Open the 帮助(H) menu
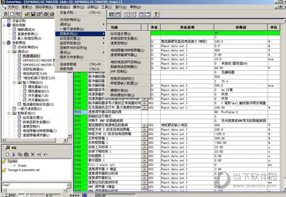Image resolution: width=286 pixels, height=197 pixels. pyautogui.click(x=135, y=7)
